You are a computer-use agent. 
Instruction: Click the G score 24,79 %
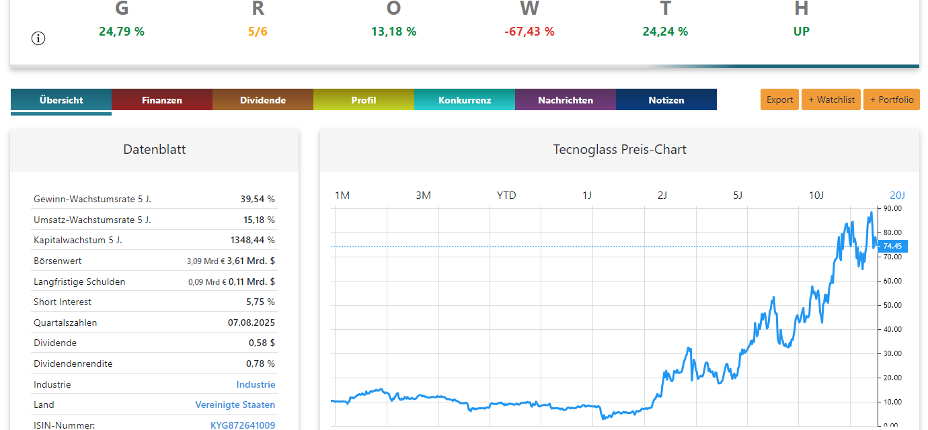pos(122,32)
